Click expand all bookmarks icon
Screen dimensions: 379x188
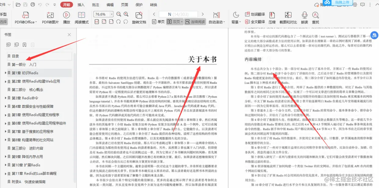[9, 44]
